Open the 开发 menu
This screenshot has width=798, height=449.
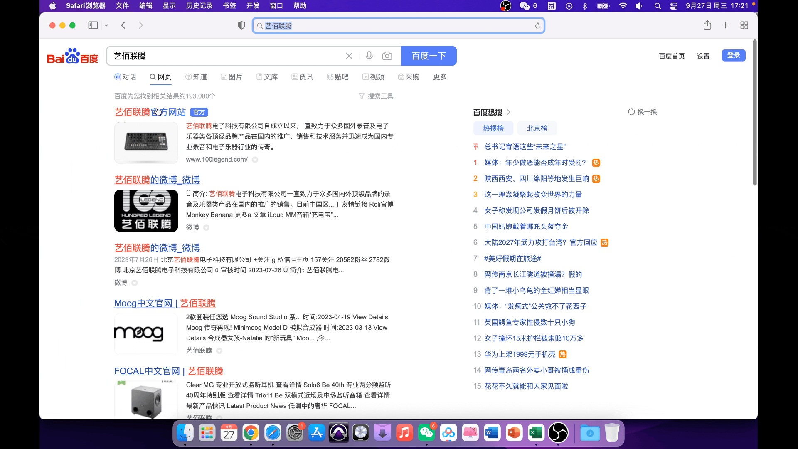pyautogui.click(x=253, y=6)
